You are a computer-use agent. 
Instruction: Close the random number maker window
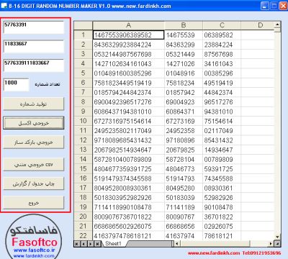coord(283,6)
